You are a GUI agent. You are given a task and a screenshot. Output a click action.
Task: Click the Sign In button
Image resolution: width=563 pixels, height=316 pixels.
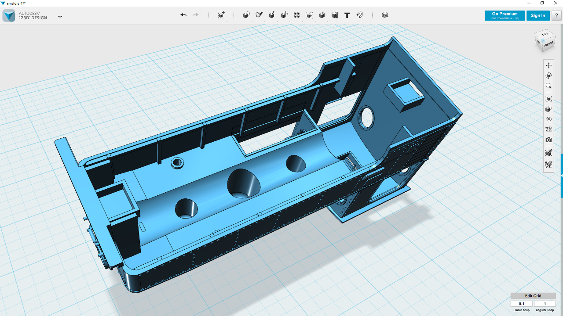538,15
